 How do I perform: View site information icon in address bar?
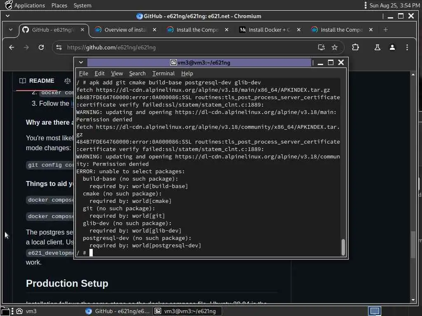59,48
